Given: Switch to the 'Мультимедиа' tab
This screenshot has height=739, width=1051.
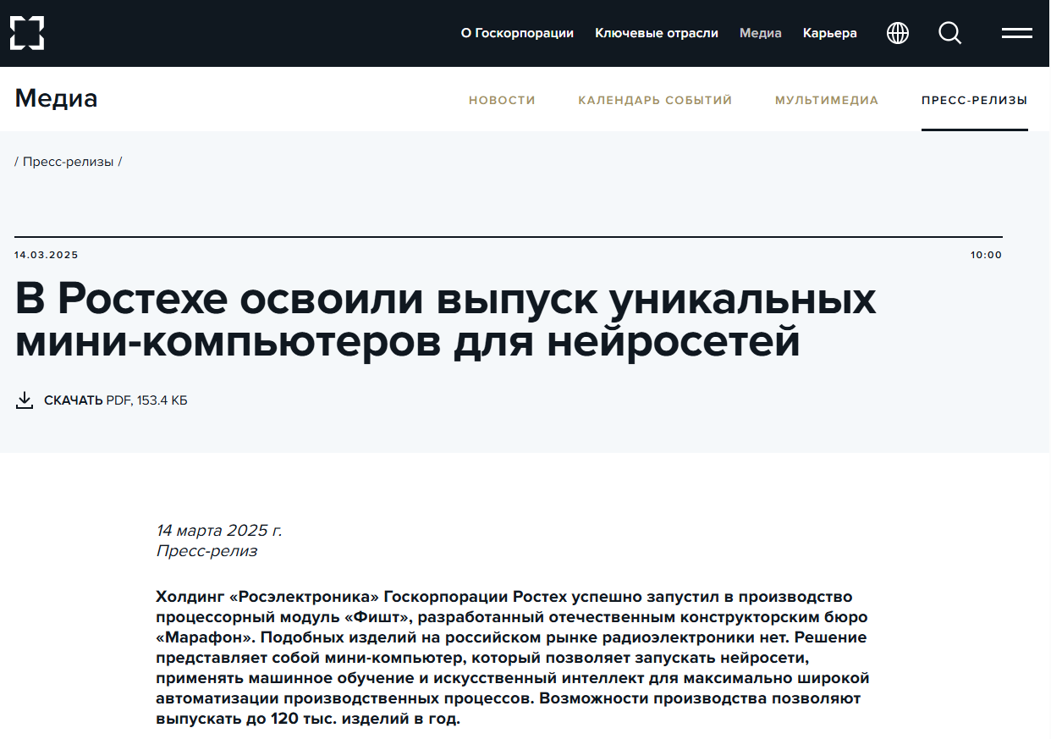Looking at the screenshot, I should point(827,100).
